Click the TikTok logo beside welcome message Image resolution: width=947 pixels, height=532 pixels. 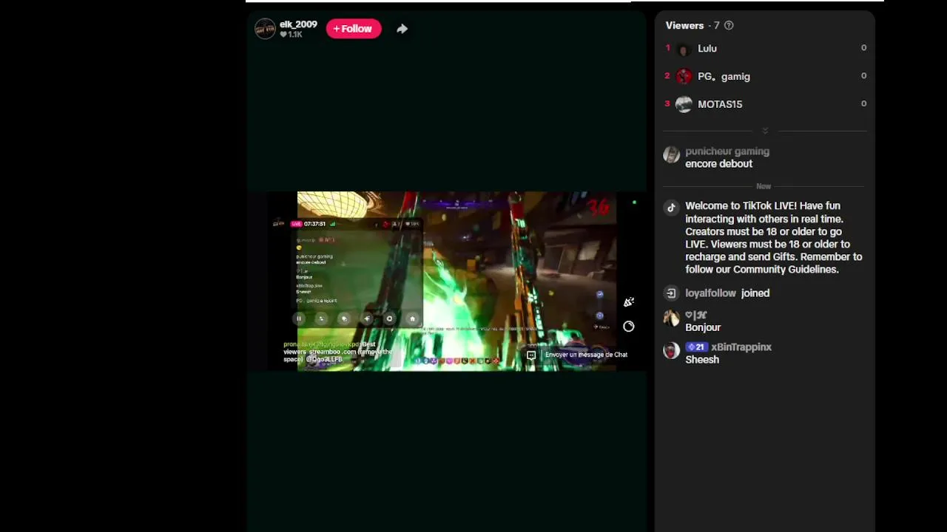[671, 208]
